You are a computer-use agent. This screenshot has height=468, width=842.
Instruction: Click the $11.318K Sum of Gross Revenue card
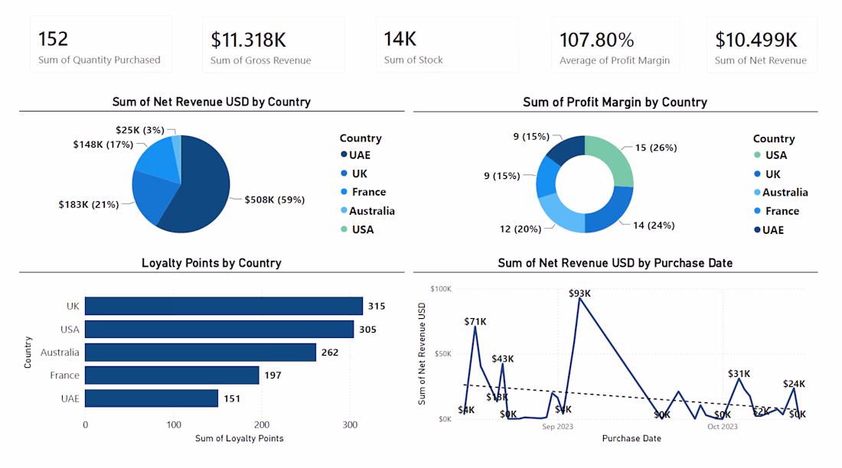(273, 44)
